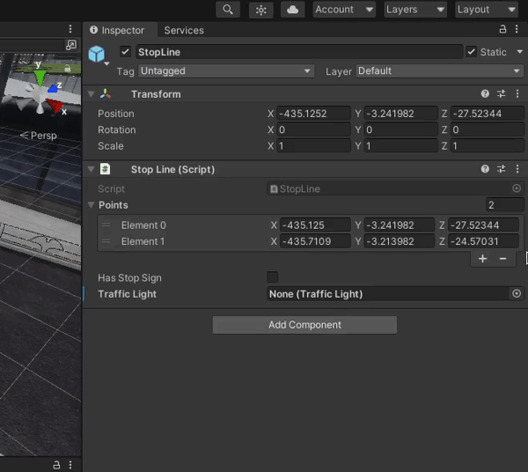
Task: Toggle the Static checkbox
Action: [472, 52]
